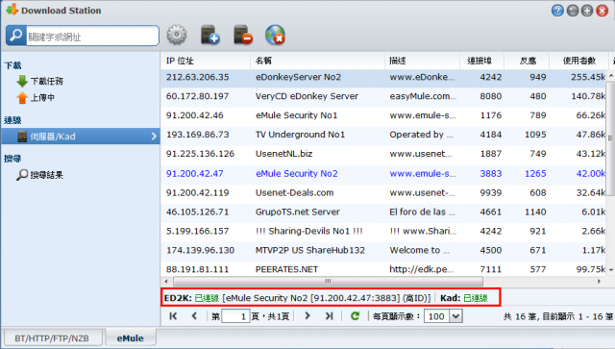
Task: Go to next page arrow
Action: tap(307, 316)
